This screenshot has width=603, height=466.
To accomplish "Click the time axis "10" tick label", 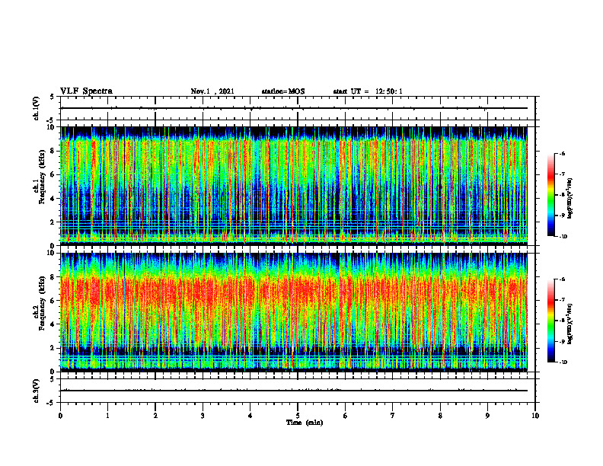I will pos(535,416).
